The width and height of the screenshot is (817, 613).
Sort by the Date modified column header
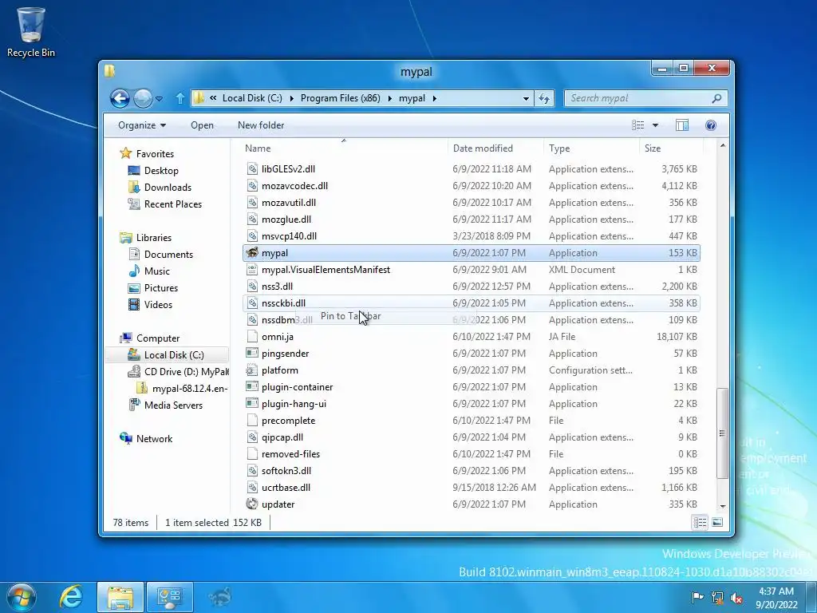click(495, 148)
